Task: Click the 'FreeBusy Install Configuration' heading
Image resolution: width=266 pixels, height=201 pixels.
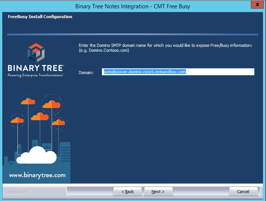Action: [40, 17]
